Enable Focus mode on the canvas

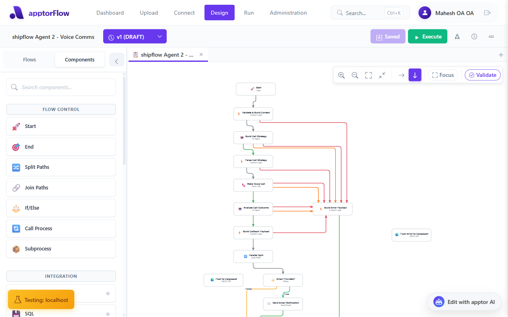pos(443,75)
